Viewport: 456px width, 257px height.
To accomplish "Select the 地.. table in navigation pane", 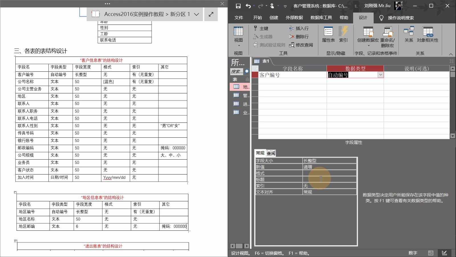I will 240,87.
